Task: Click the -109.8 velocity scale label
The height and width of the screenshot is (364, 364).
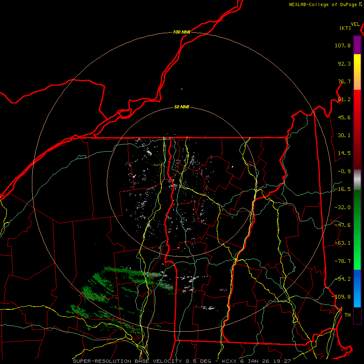Action: [341, 297]
